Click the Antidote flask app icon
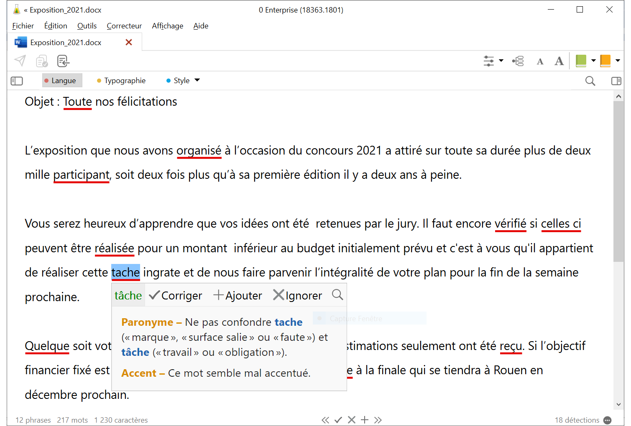 point(17,9)
